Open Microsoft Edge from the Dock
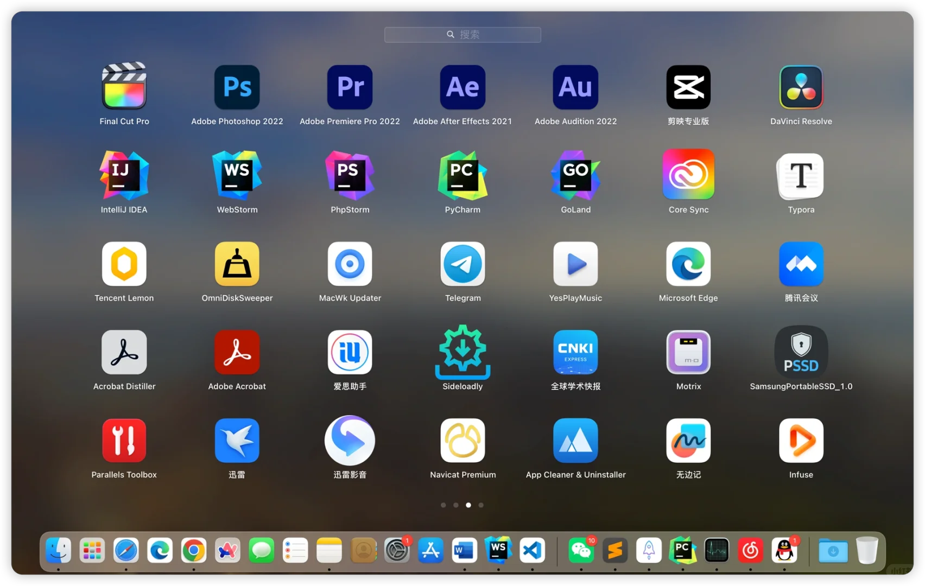 (x=160, y=551)
